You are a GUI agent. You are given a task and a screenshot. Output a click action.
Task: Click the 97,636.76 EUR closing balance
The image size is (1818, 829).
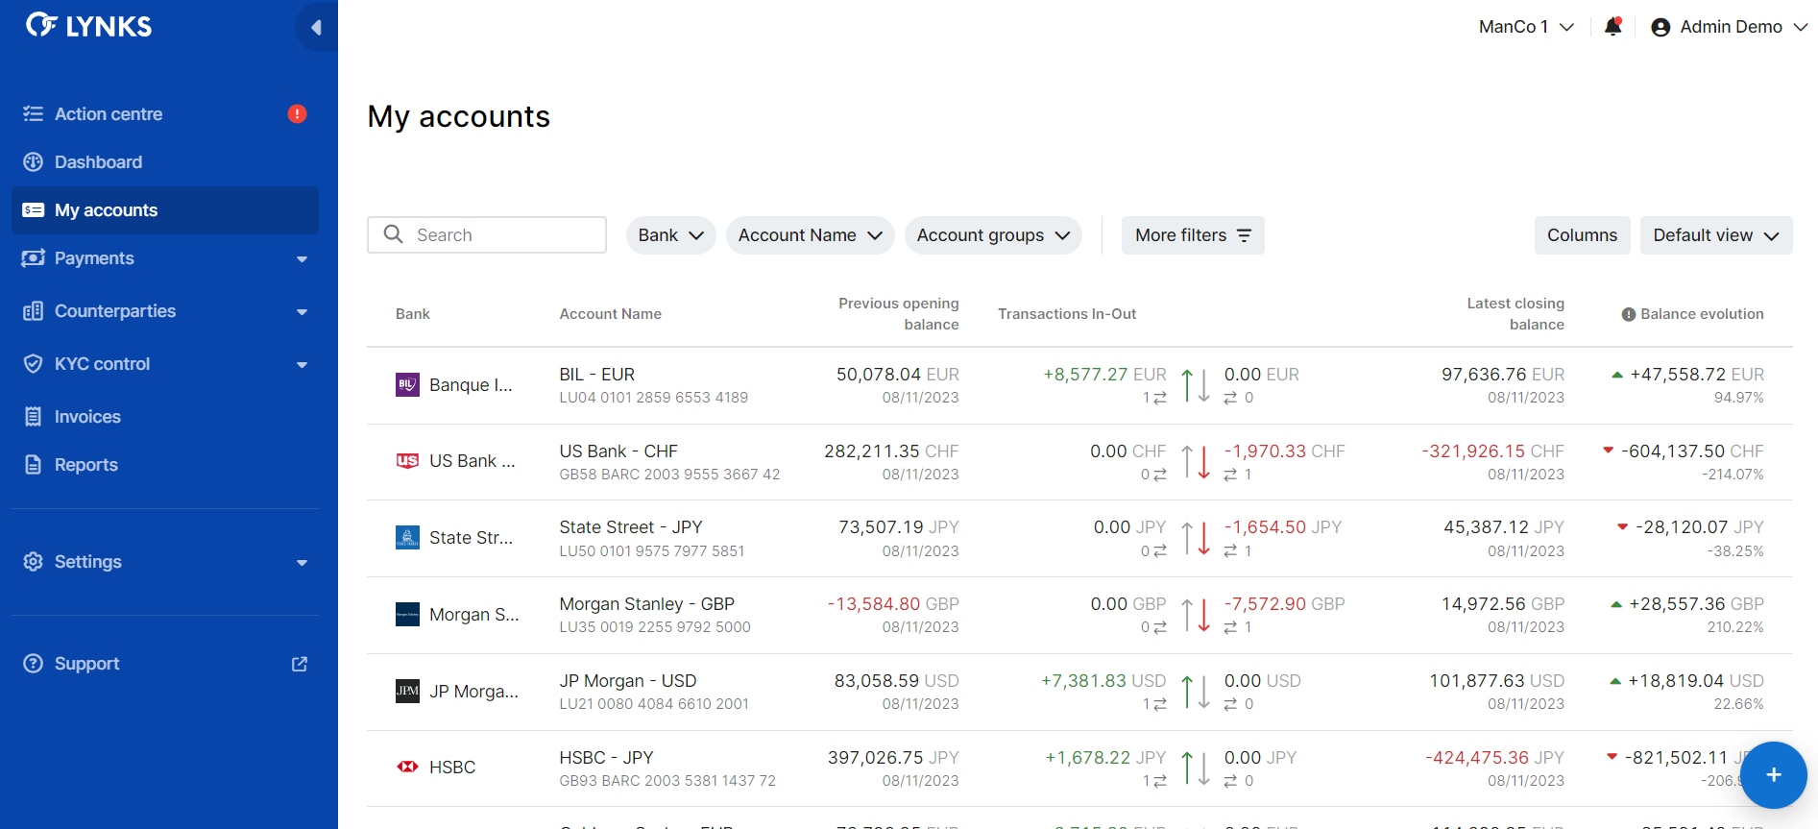click(1503, 375)
